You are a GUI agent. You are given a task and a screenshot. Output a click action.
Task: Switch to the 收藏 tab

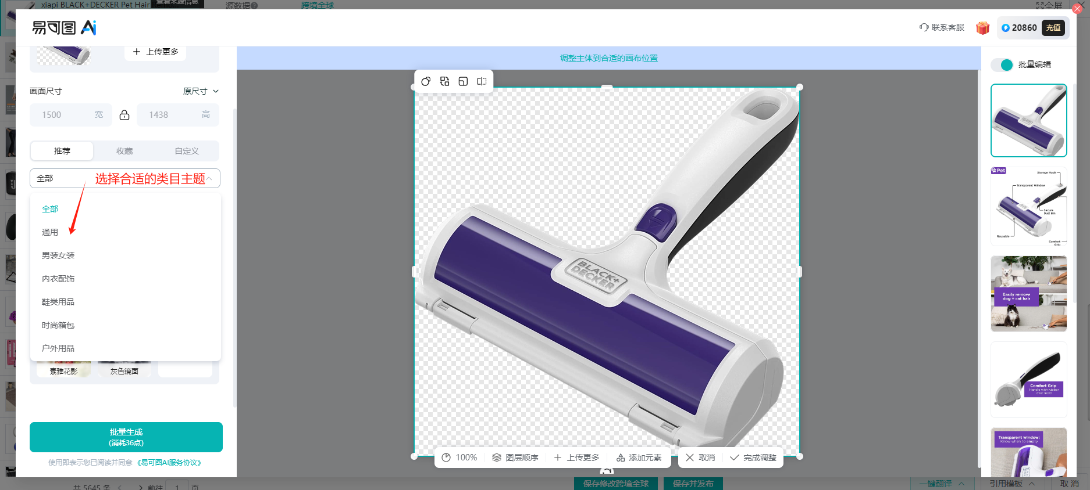click(124, 151)
